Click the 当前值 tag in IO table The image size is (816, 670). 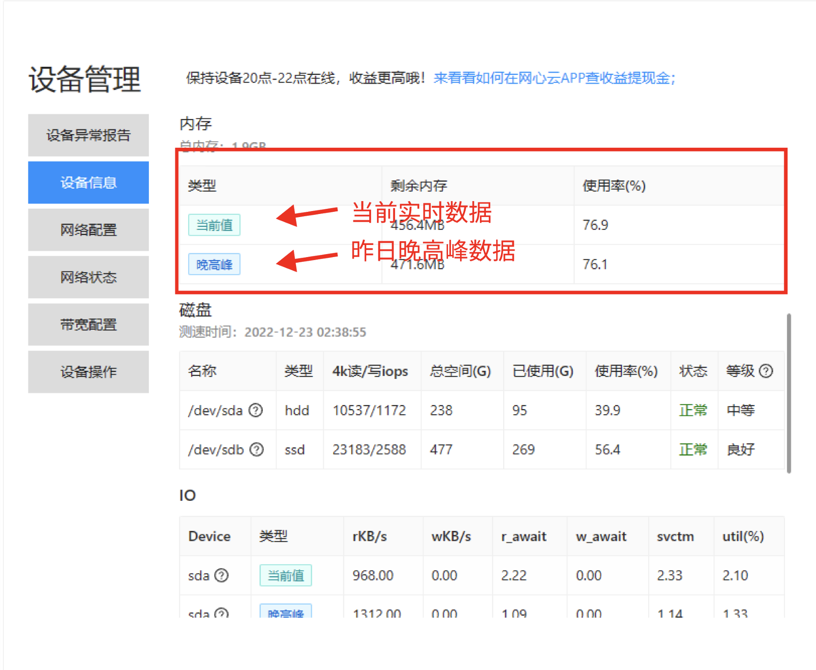(x=286, y=575)
